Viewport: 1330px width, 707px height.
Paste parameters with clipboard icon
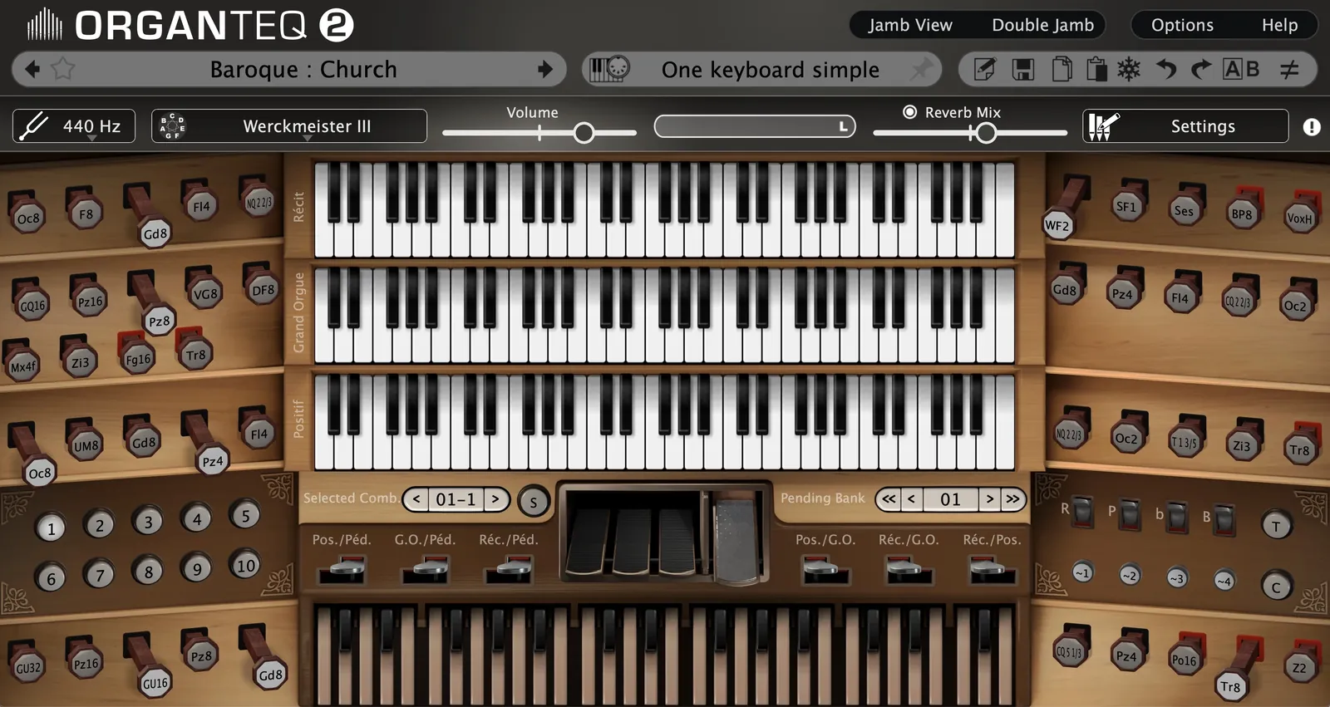[1096, 69]
